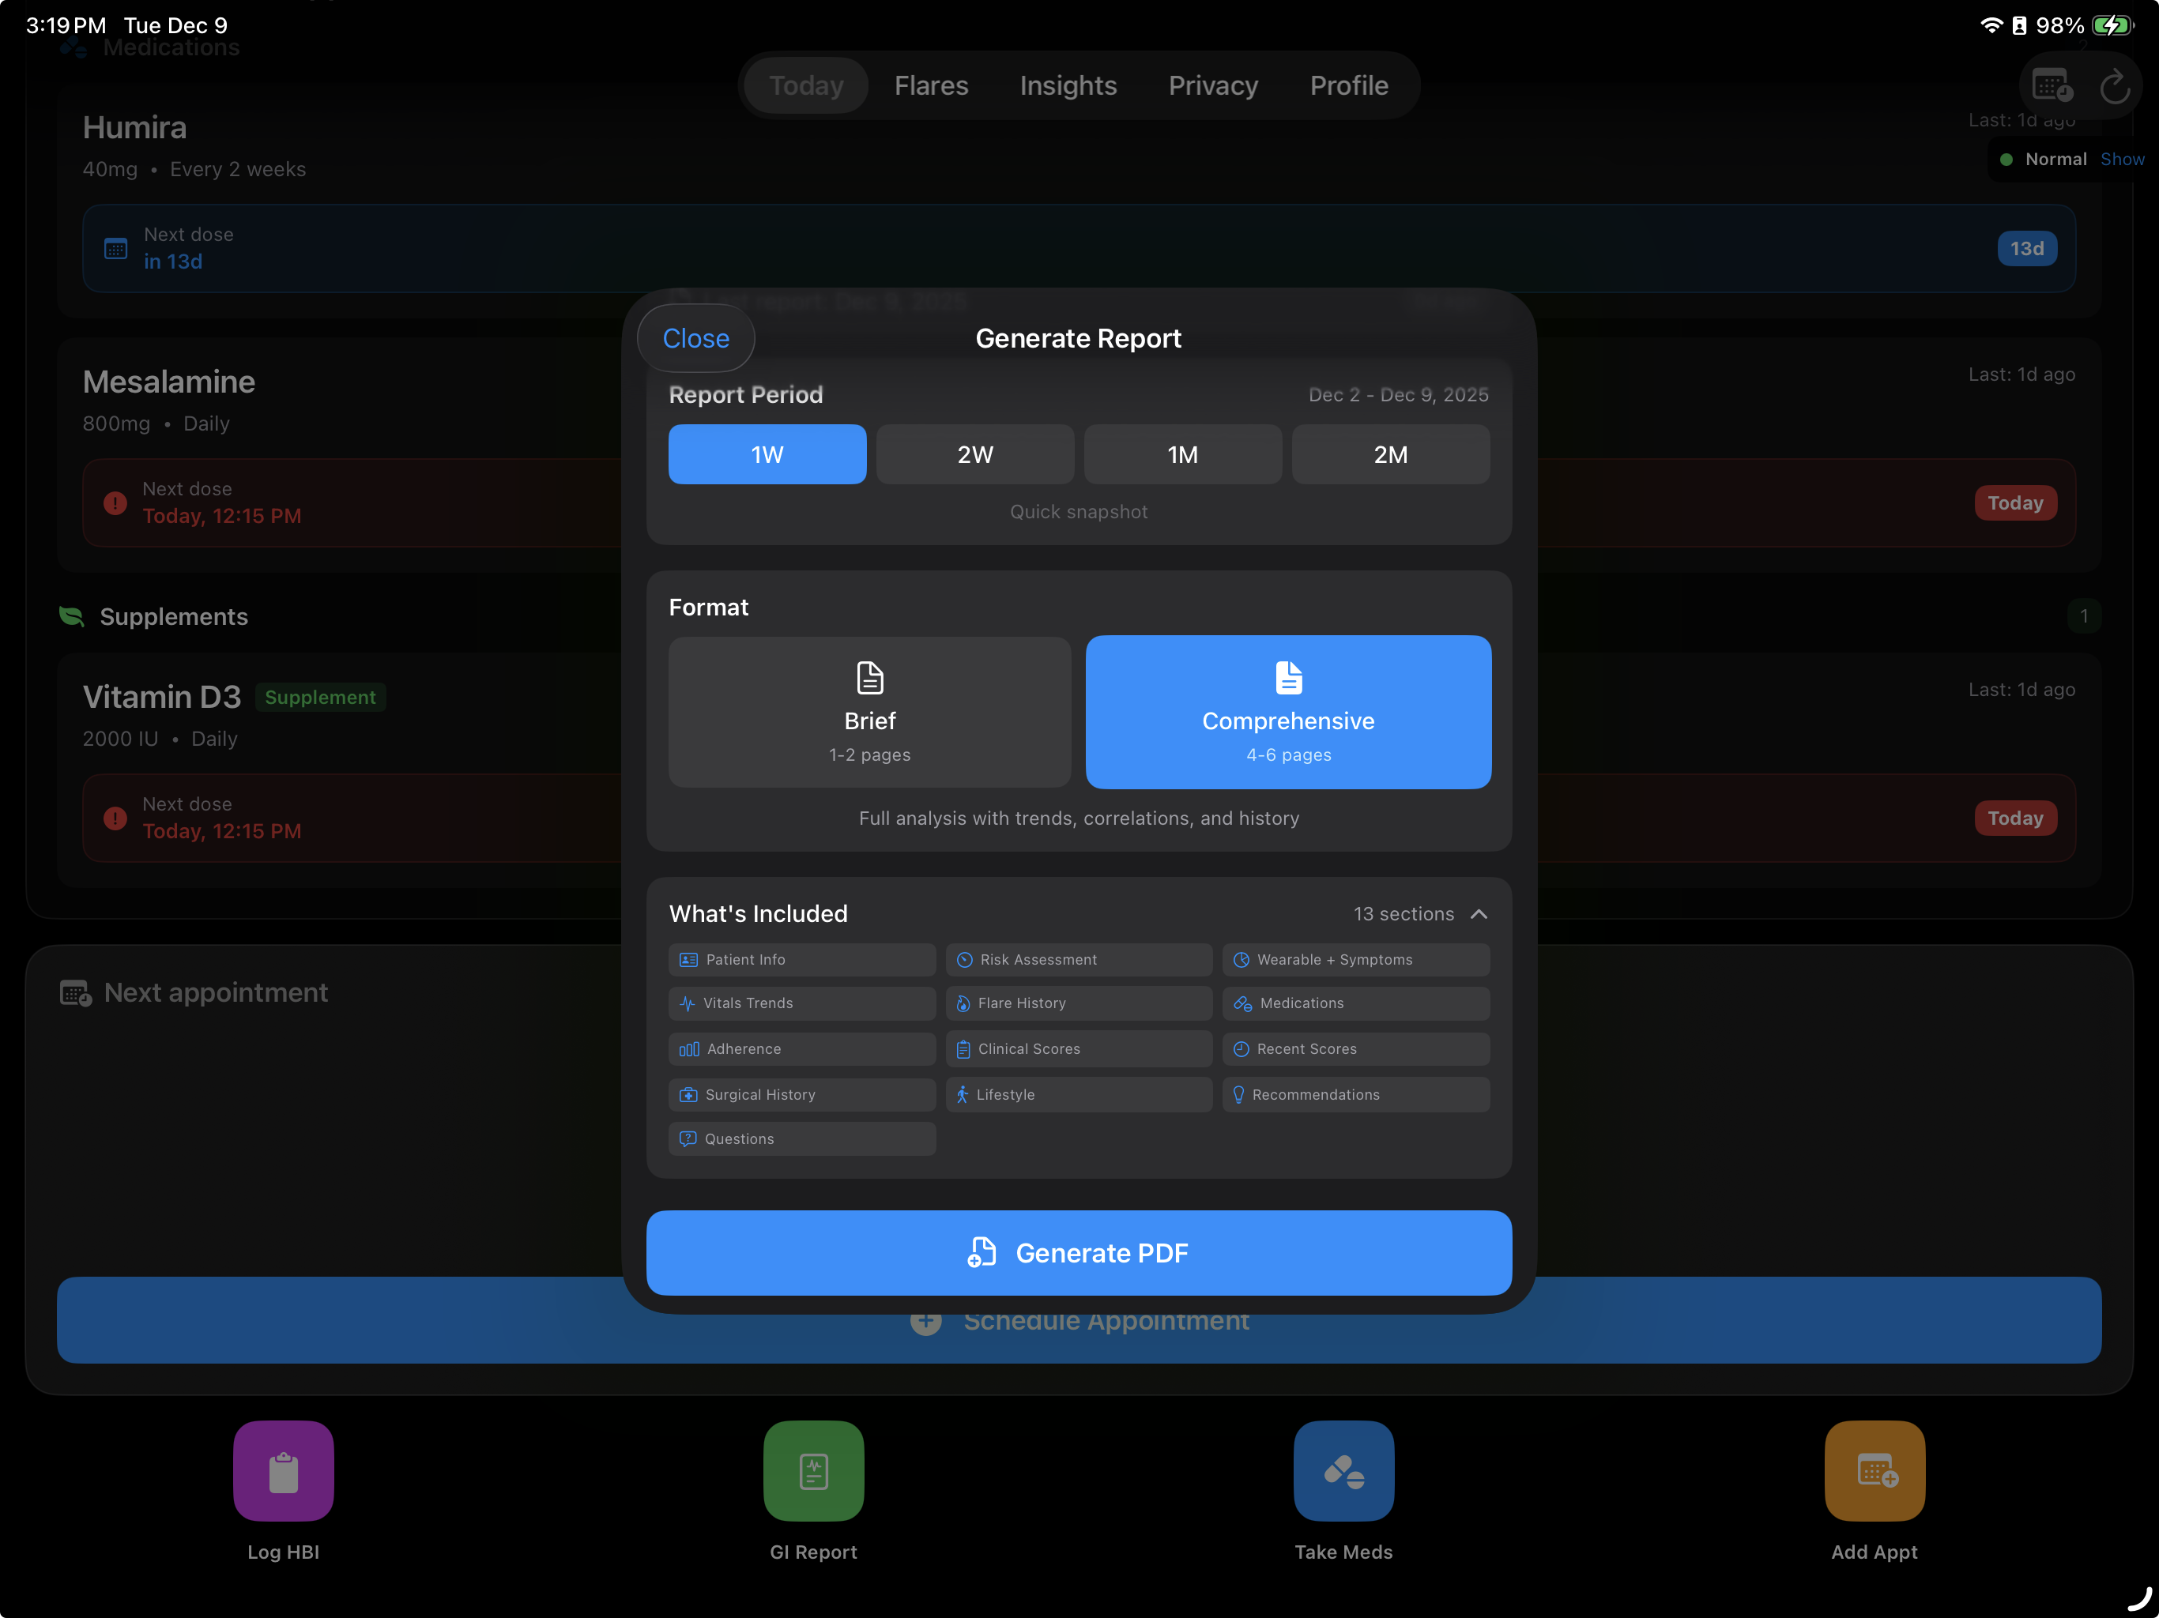Switch to the Flares tab
This screenshot has width=2159, height=1618.
[931, 86]
